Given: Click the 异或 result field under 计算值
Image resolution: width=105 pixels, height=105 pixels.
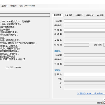Looking at the screenshot, I should [x=84, y=79].
